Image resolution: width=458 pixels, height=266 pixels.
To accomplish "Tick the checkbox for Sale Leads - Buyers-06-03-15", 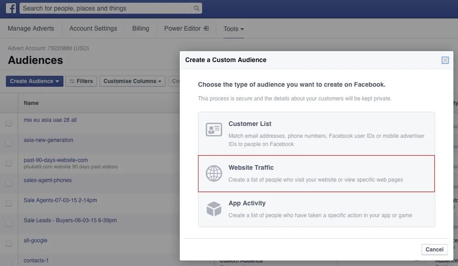I will (x=9, y=224).
